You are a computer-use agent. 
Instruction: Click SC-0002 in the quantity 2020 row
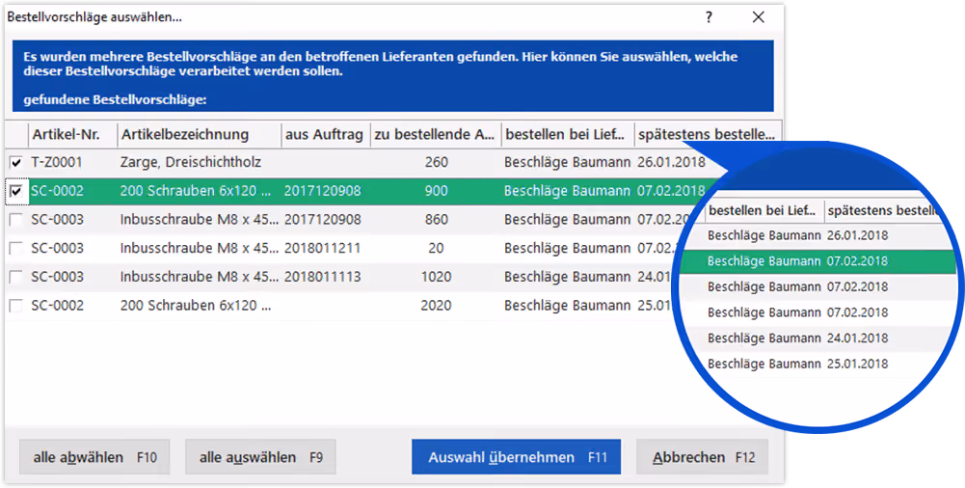(x=57, y=305)
